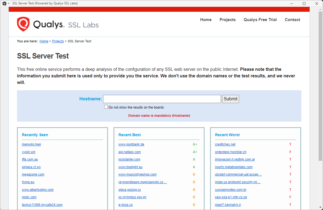Open pinjava.ct.ws in Recently Seen
This screenshot has width=323, height=210.
pyautogui.click(x=31, y=167)
